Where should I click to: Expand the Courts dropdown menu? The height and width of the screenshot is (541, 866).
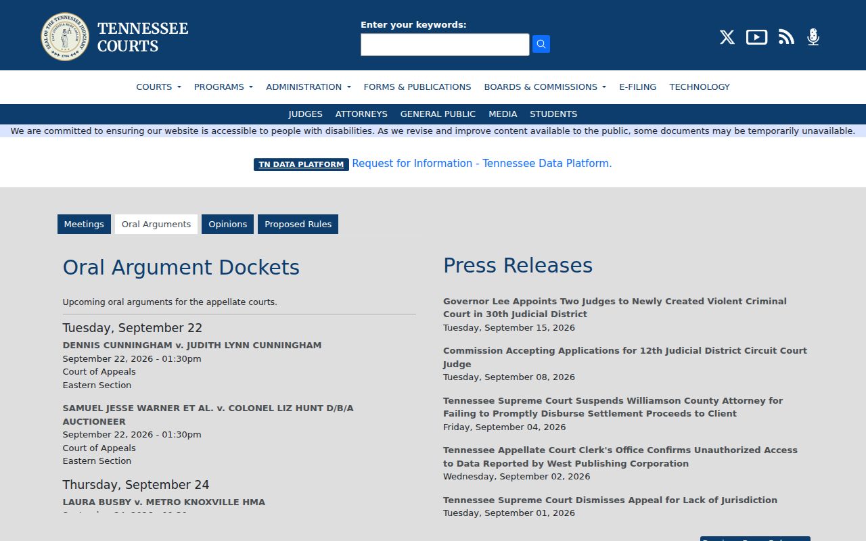click(158, 87)
